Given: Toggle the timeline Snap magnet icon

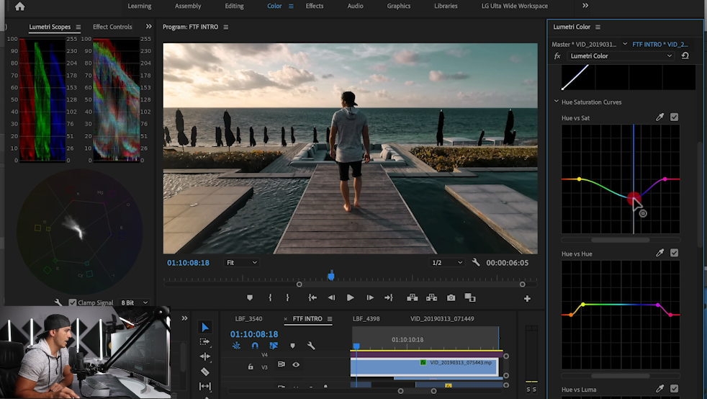Looking at the screenshot, I should 255,346.
